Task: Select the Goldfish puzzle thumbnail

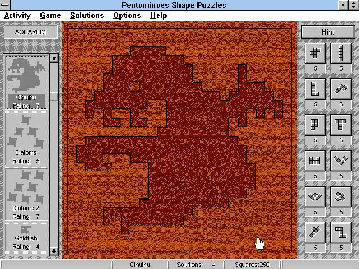Action: (x=26, y=239)
